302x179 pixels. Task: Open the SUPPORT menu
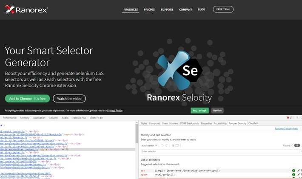click(x=167, y=9)
